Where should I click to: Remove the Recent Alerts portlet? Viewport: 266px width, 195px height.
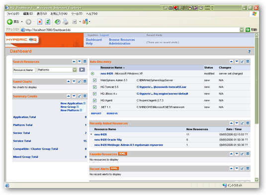[248, 168]
